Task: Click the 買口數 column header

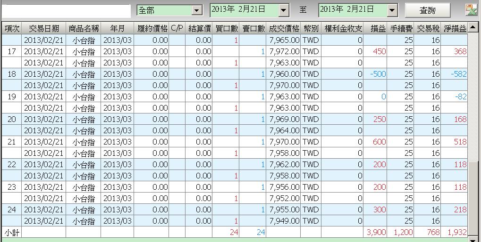Action: pos(226,28)
